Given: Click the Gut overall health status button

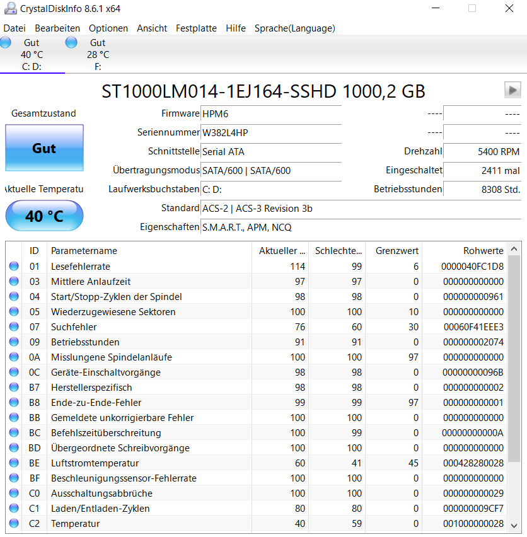Looking at the screenshot, I should coord(45,148).
